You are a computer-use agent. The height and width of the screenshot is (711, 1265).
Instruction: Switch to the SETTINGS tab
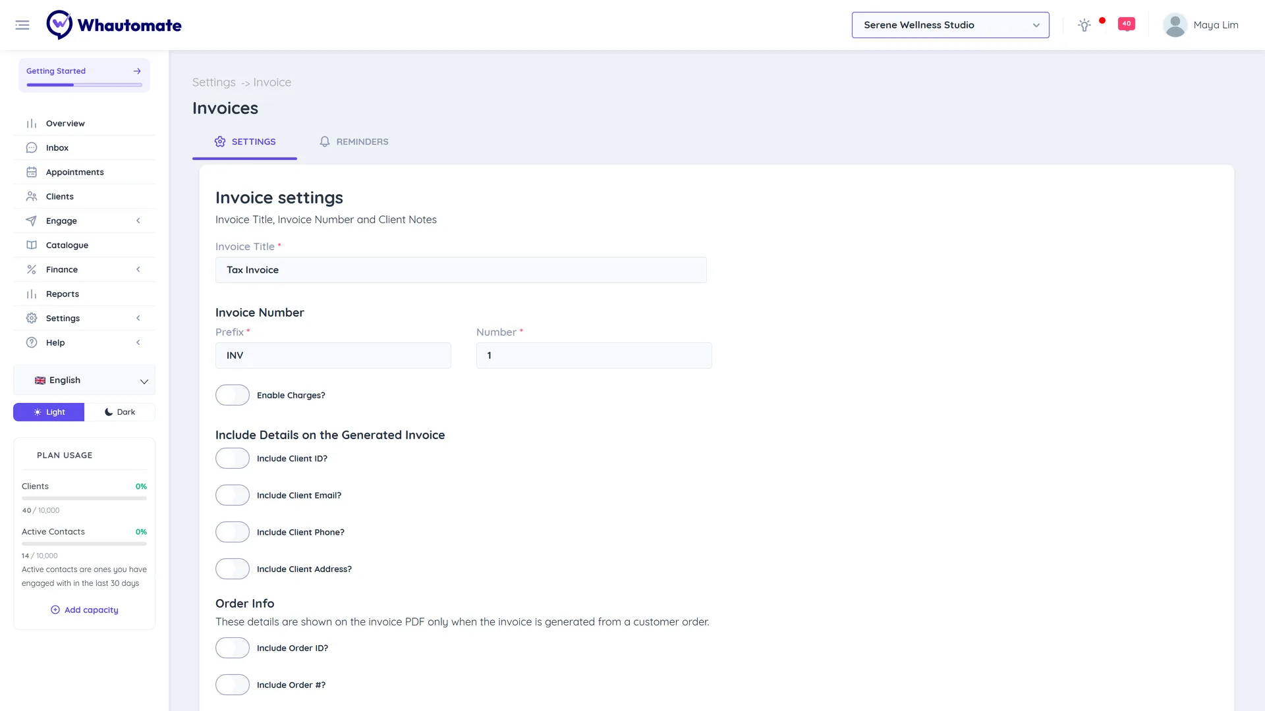pos(244,142)
